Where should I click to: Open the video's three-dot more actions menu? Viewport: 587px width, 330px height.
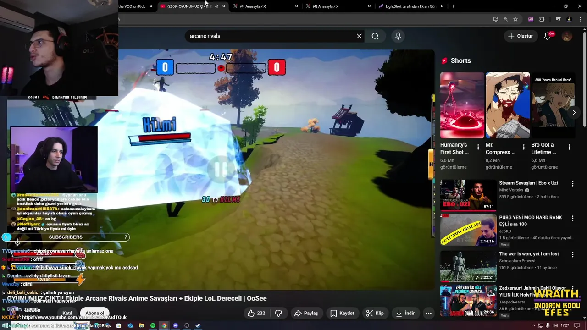coord(428,313)
